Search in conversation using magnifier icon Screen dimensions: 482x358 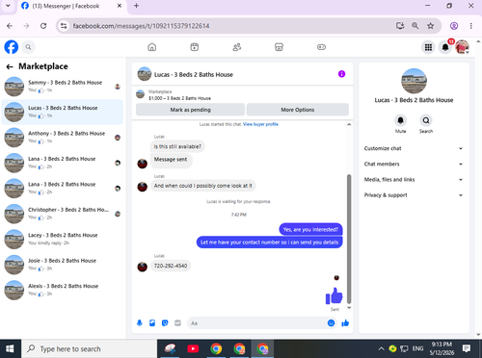tap(426, 120)
